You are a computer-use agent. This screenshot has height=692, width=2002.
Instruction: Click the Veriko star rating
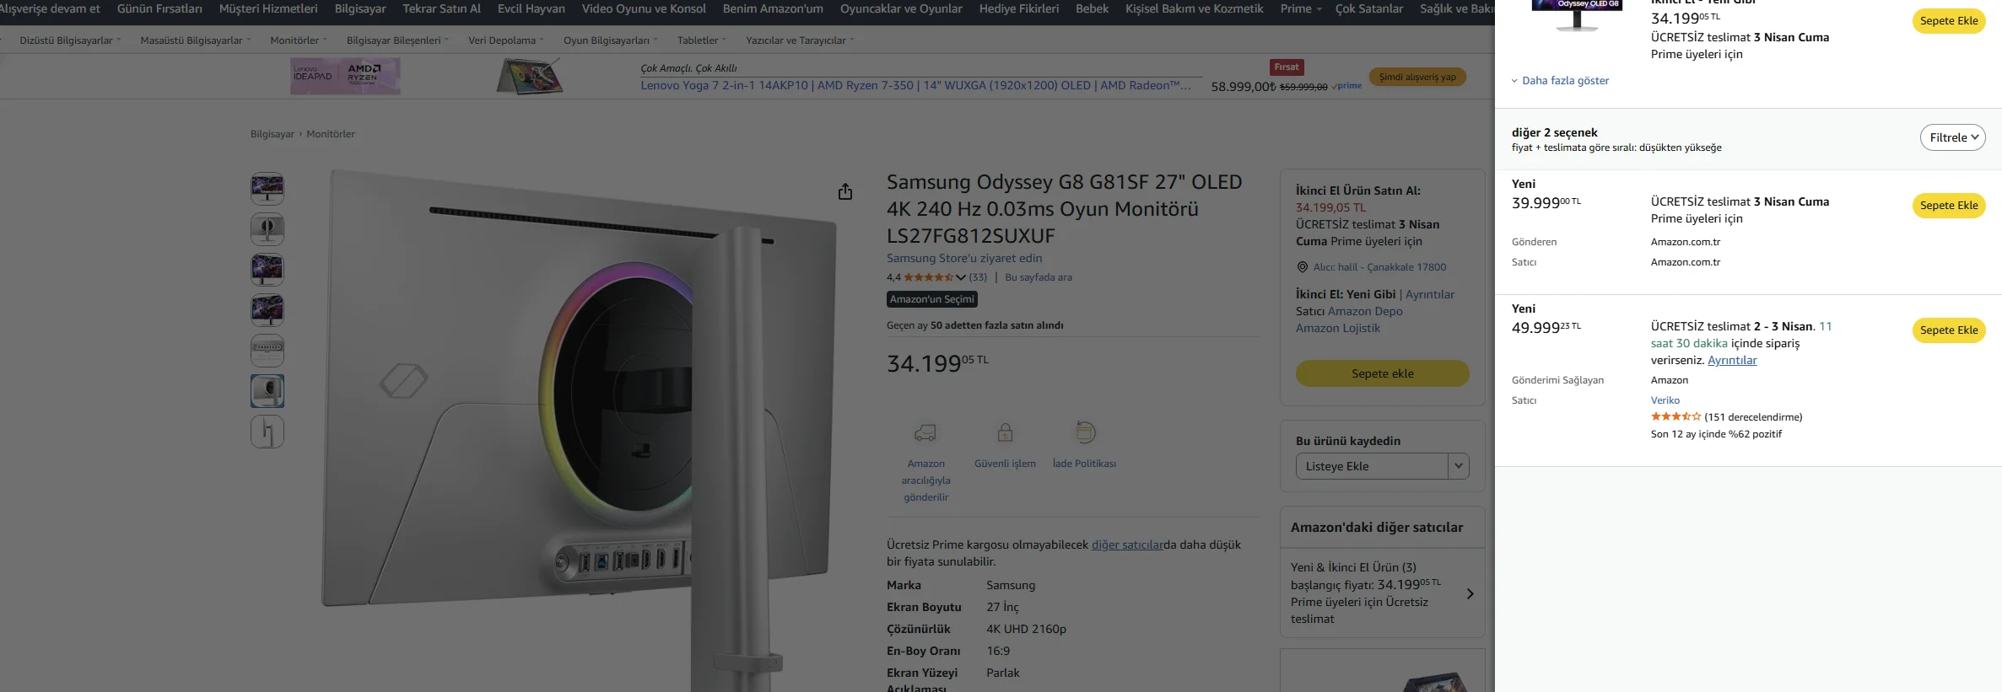(x=1676, y=417)
